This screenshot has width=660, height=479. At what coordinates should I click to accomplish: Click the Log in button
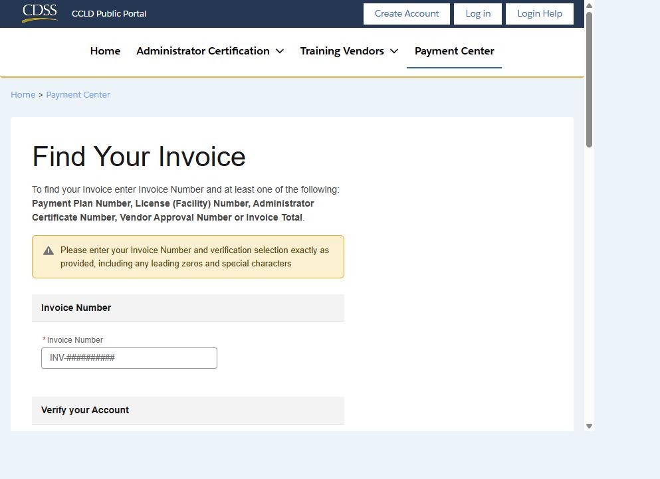click(478, 14)
